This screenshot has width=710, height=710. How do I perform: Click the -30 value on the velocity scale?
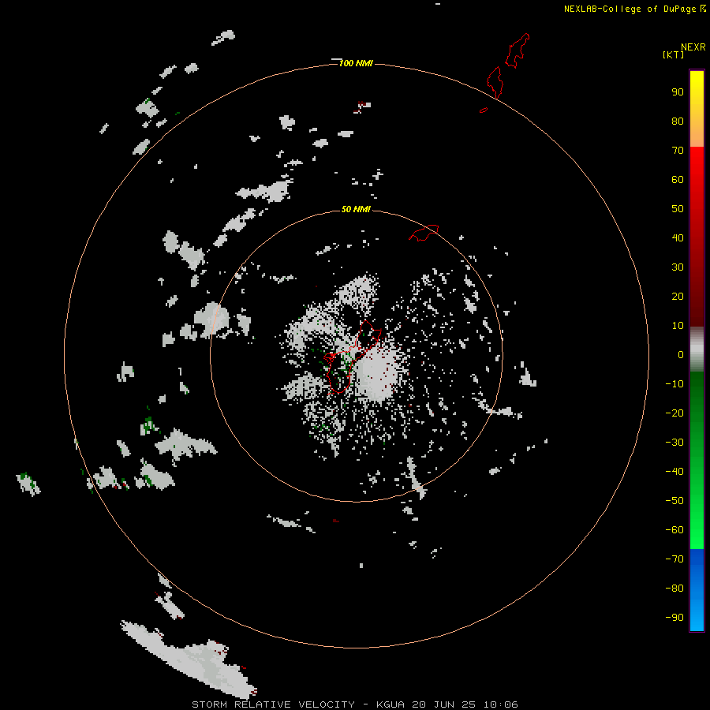(x=674, y=443)
